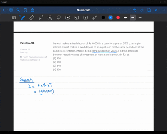Undo the last stroke
This screenshot has height=134, width=167.
pyautogui.click(x=135, y=10)
